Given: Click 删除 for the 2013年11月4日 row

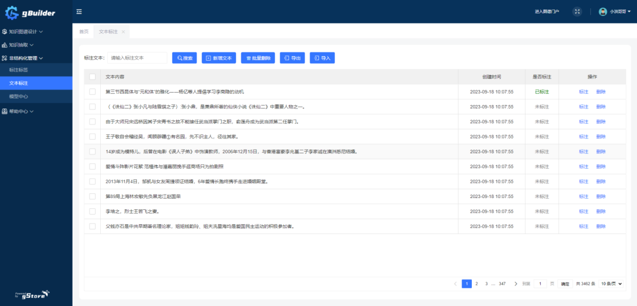Looking at the screenshot, I should tap(601, 182).
